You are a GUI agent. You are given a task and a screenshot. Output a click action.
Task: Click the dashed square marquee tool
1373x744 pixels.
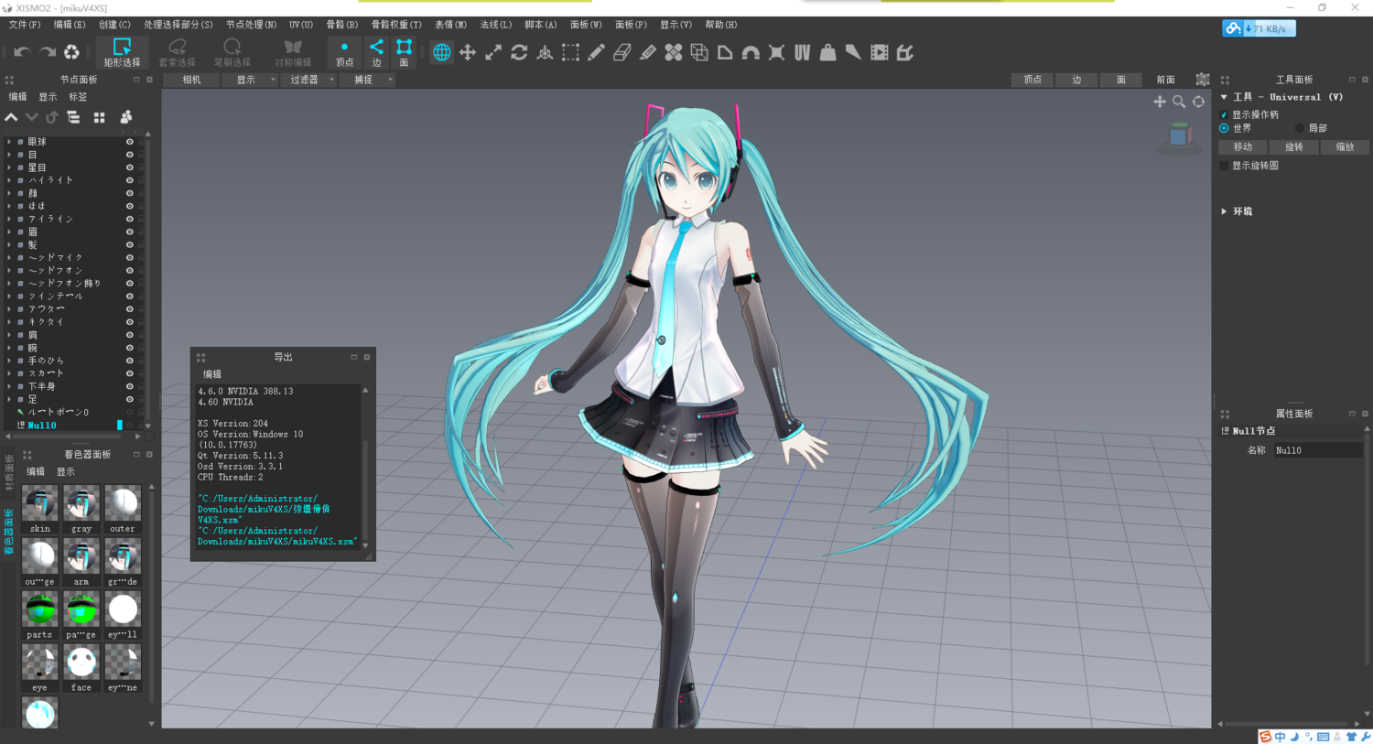pyautogui.click(x=570, y=52)
